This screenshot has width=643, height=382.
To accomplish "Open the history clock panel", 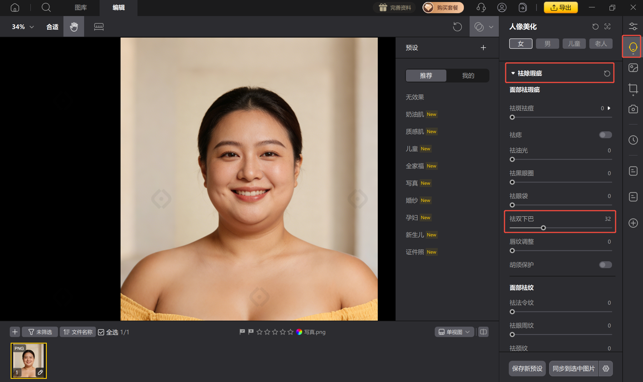I will coord(633,140).
